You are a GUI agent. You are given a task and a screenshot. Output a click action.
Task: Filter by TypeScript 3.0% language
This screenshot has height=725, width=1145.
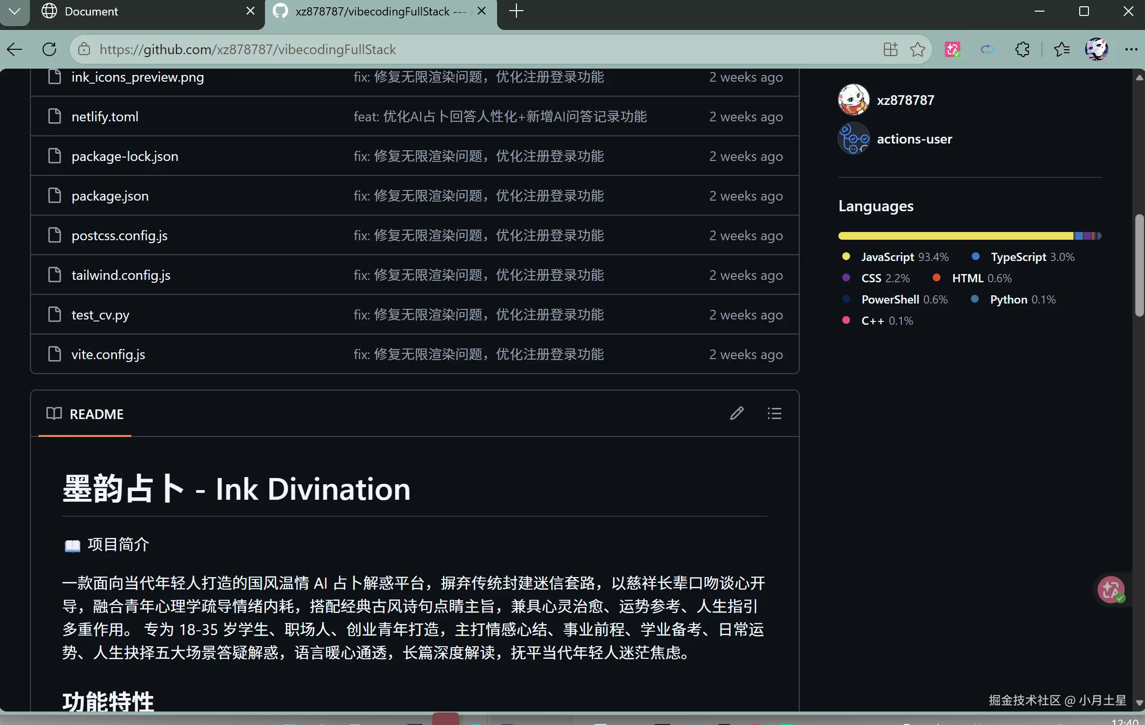[1023, 257]
